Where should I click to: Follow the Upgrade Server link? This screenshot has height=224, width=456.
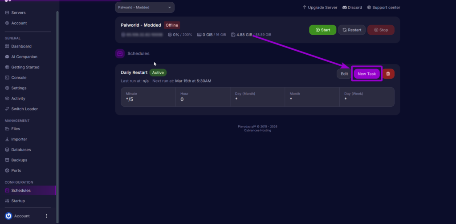click(320, 8)
